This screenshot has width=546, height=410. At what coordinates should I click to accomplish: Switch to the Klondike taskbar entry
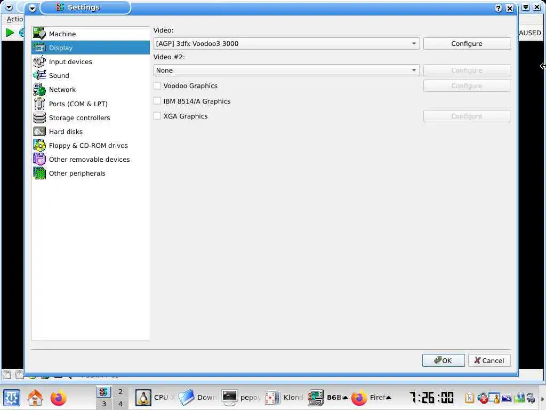284,397
